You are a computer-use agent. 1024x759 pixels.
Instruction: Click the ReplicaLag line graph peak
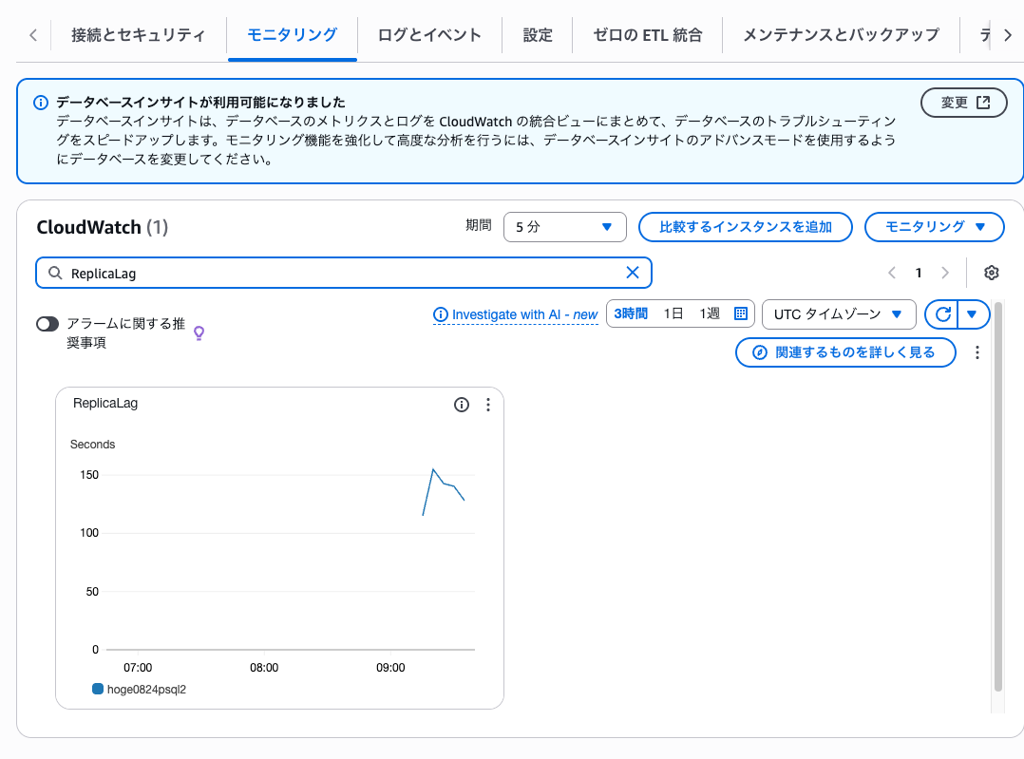[x=433, y=469]
